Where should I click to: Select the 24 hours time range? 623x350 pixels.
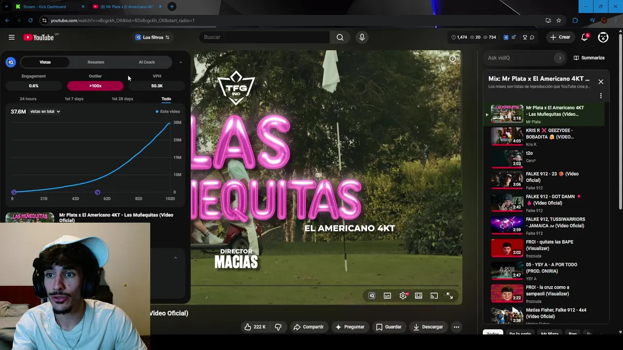[x=28, y=99]
